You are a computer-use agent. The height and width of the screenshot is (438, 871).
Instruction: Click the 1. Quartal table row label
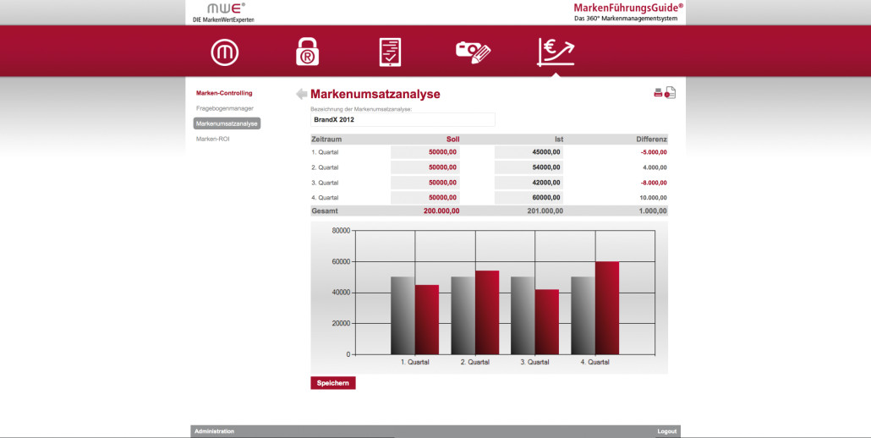[325, 152]
